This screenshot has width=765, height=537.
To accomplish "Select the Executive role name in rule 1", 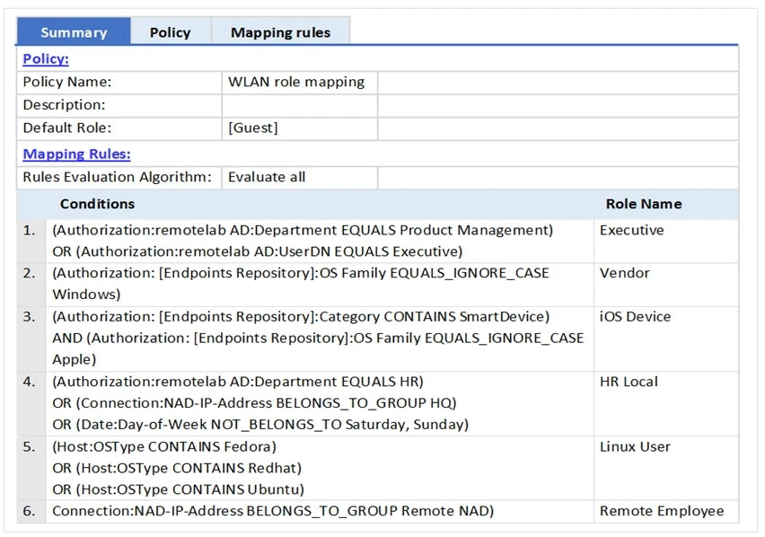I will 631,230.
